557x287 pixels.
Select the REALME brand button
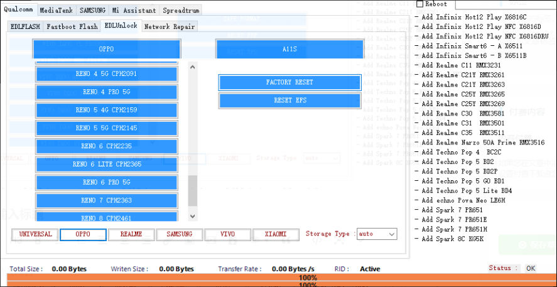tap(131, 234)
